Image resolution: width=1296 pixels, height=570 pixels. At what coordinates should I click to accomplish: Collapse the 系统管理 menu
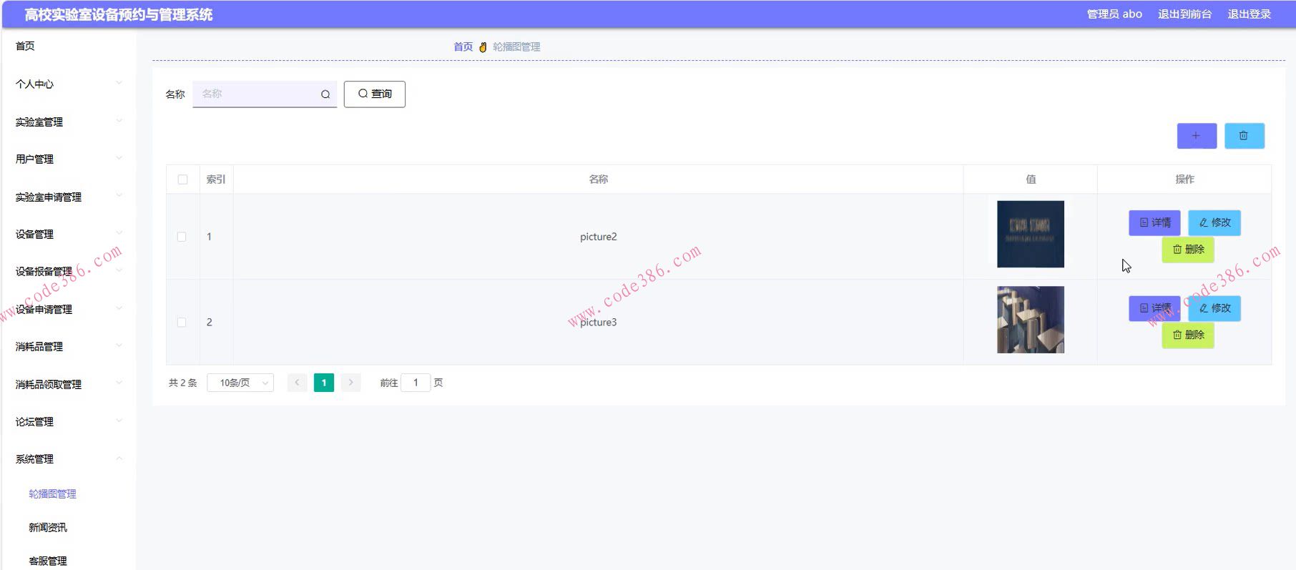[x=68, y=458]
